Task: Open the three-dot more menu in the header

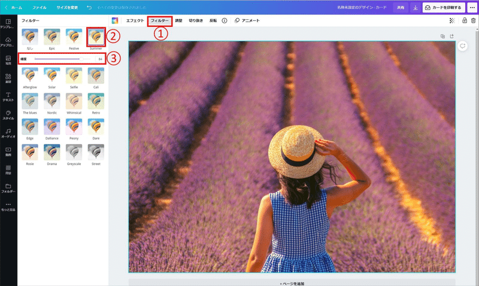Action: point(472,8)
